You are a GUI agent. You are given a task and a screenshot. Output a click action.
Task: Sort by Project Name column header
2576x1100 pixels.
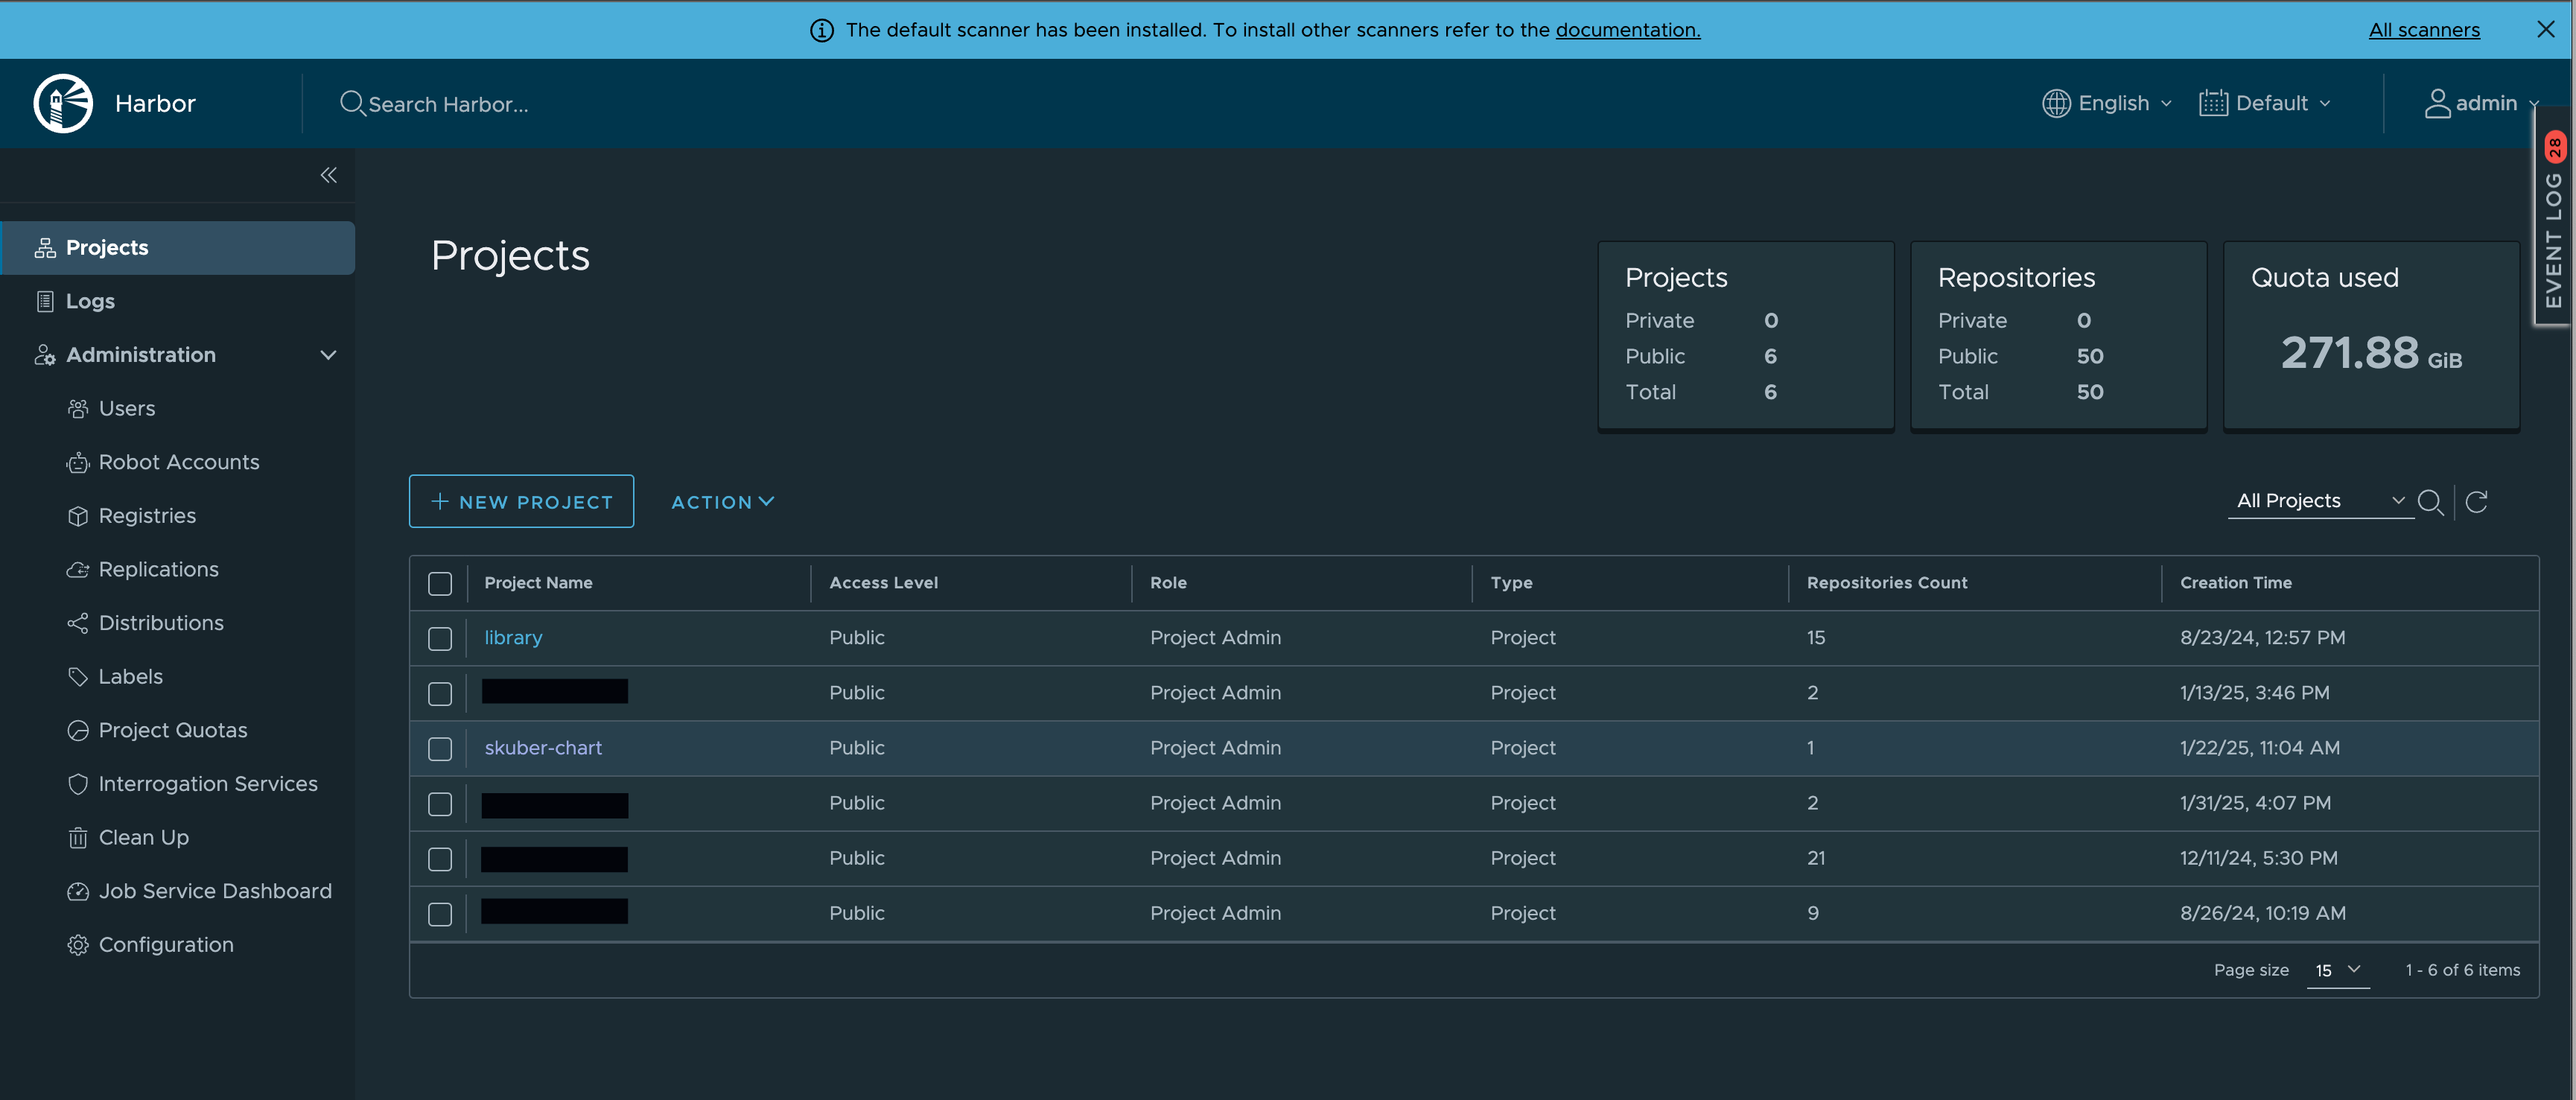tap(538, 583)
